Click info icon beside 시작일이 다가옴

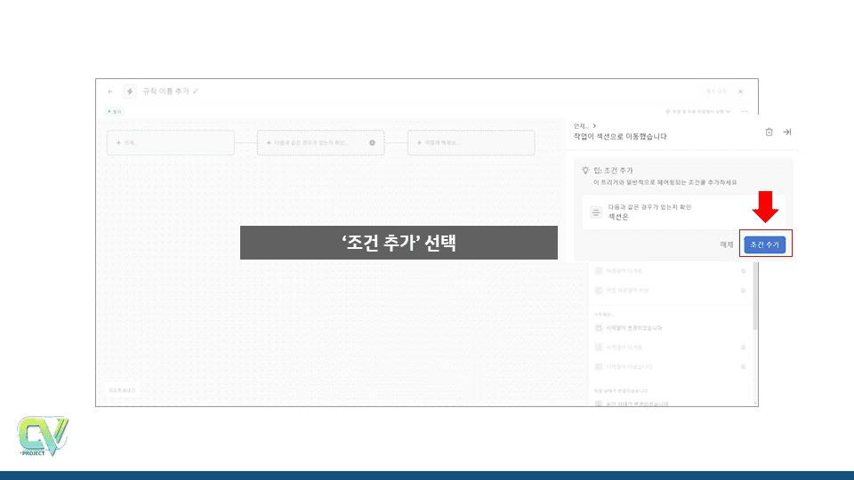click(743, 347)
